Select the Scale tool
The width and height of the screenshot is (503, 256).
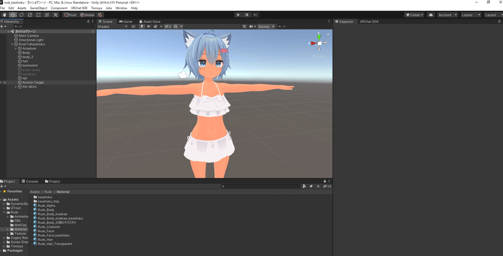(30, 15)
